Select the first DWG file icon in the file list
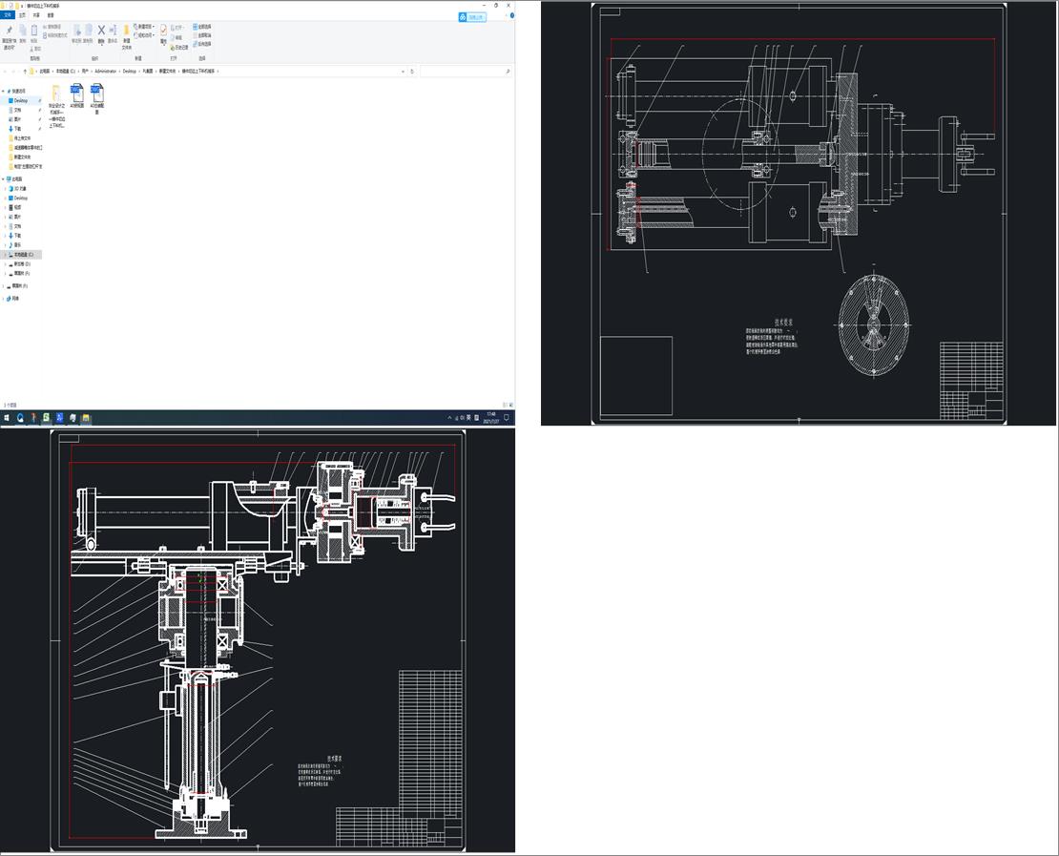This screenshot has height=856, width=1059. [x=77, y=93]
